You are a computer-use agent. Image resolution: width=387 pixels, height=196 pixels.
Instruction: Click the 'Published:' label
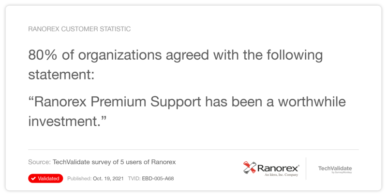point(79,179)
